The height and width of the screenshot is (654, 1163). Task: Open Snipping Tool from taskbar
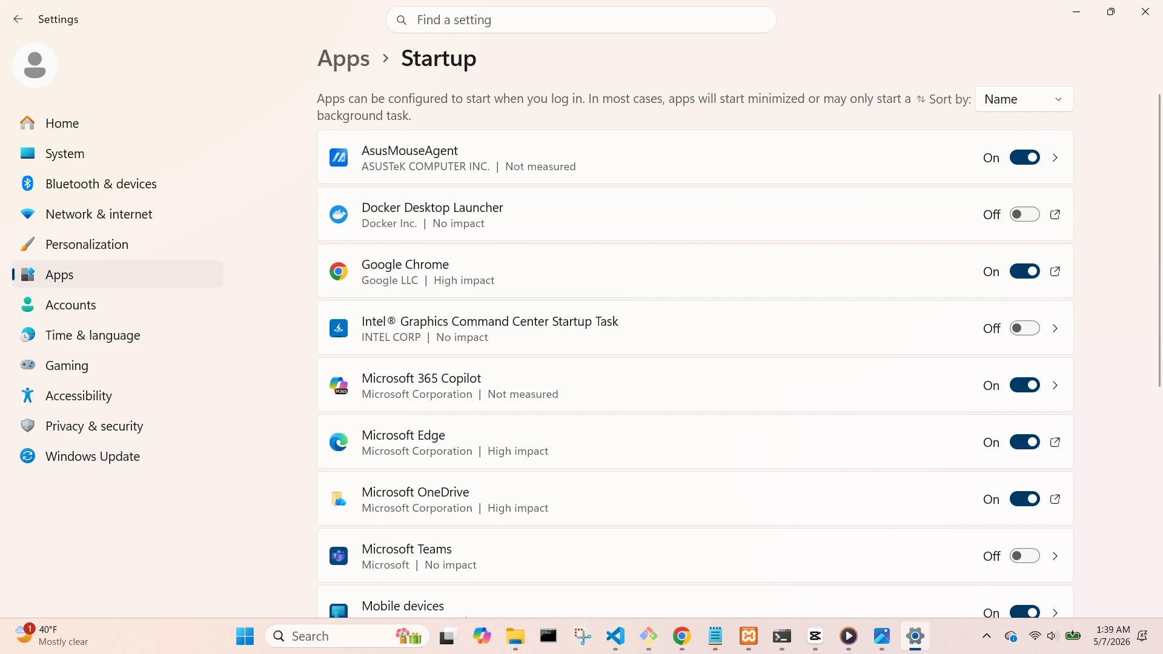click(x=581, y=636)
